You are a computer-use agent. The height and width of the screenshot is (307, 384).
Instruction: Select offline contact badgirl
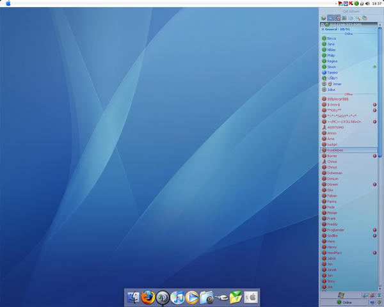click(349, 145)
